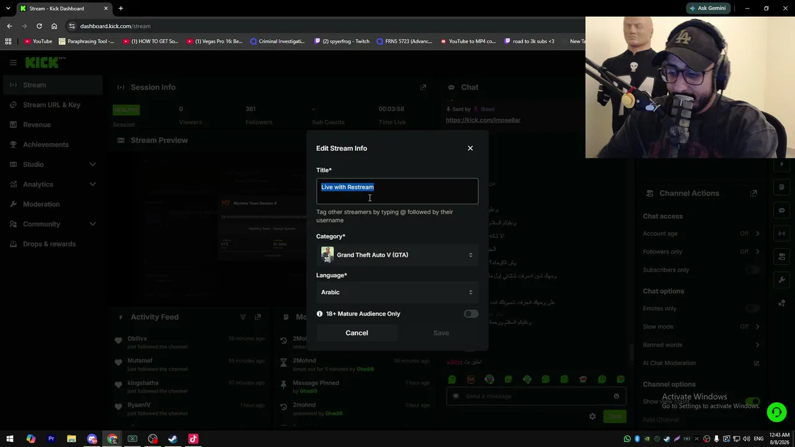
Task: Click the Send a message chat field
Action: pos(535,396)
